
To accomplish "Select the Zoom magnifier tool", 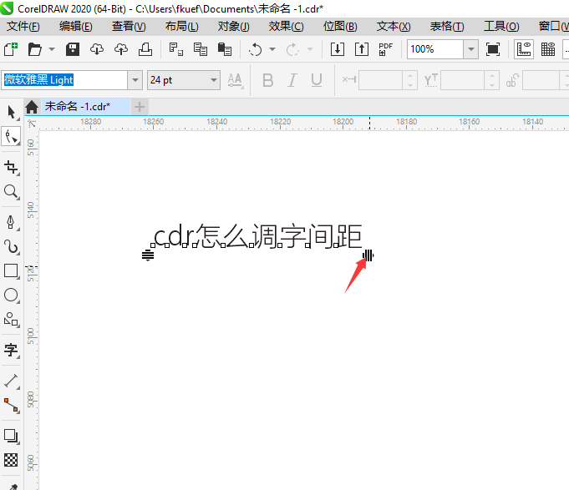I will [x=11, y=192].
